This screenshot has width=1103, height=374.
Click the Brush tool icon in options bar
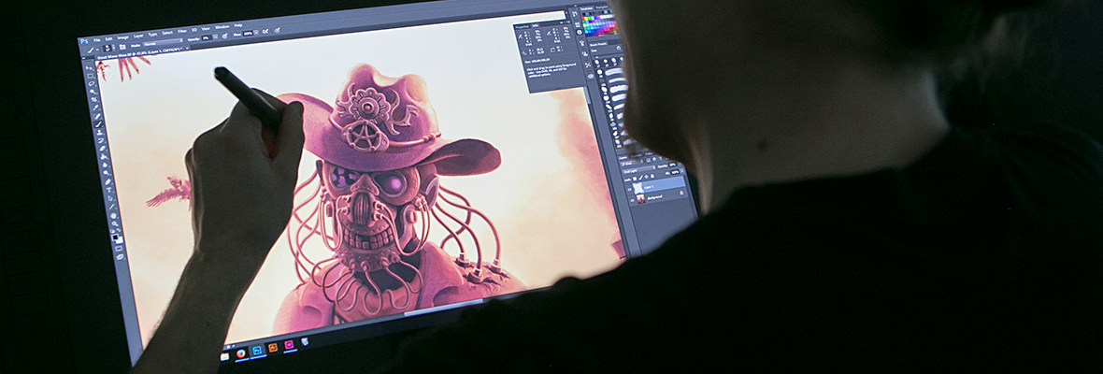tap(89, 50)
